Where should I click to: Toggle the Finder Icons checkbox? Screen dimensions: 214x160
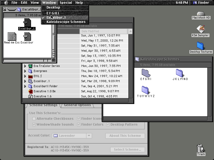[79, 119]
